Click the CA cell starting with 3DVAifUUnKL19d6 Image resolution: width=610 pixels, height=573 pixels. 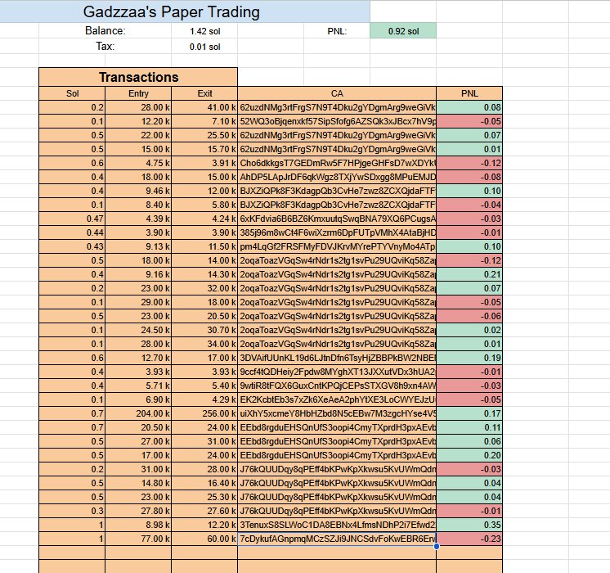coord(337,358)
